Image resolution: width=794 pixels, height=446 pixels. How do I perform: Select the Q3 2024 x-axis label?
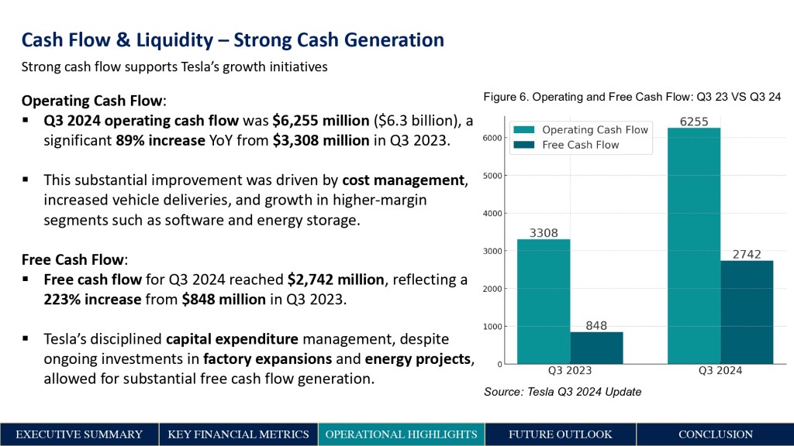coord(720,371)
